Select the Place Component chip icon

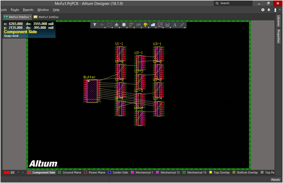pyautogui.click(x=124, y=24)
